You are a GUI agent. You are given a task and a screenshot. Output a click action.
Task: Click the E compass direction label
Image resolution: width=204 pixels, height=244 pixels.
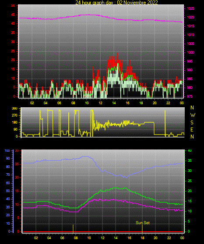tap(192, 130)
